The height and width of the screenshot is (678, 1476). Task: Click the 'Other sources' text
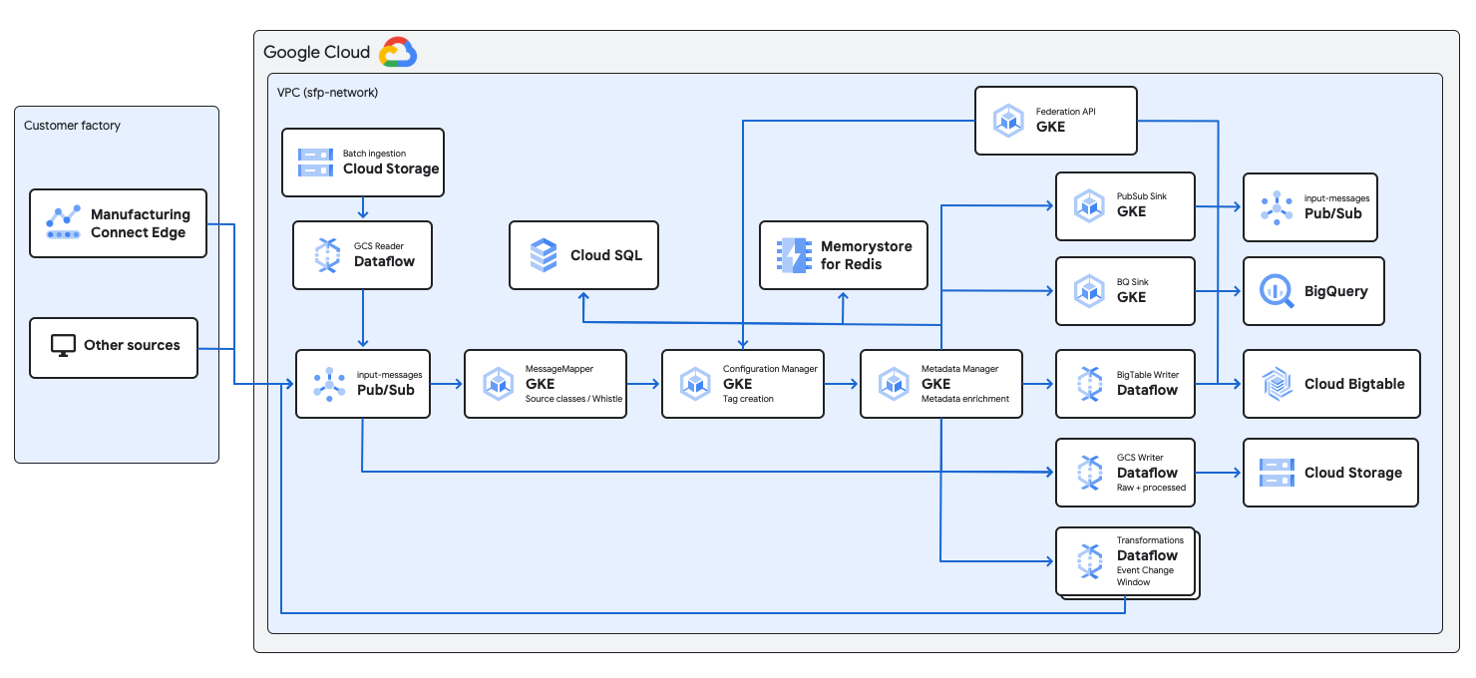132,346
